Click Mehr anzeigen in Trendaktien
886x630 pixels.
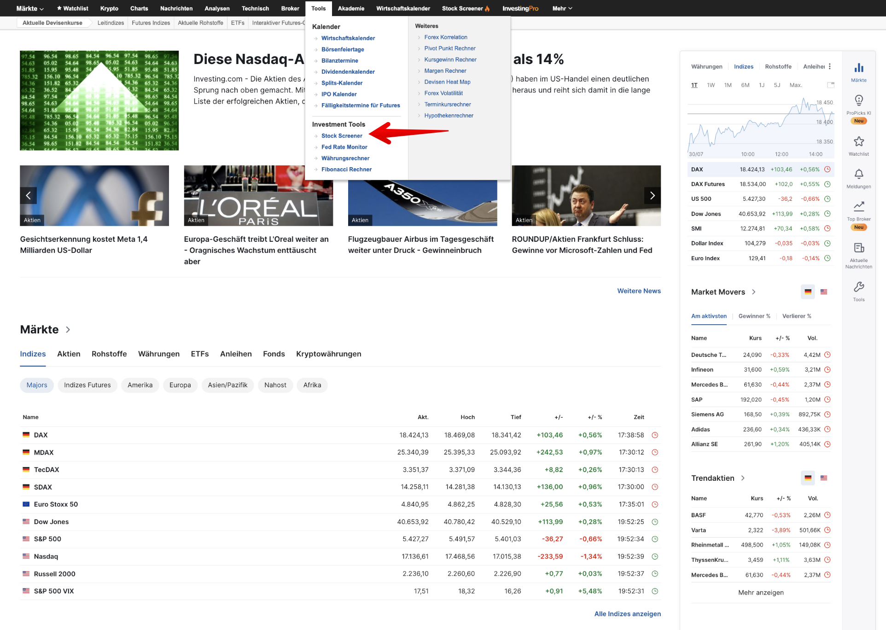pyautogui.click(x=761, y=593)
